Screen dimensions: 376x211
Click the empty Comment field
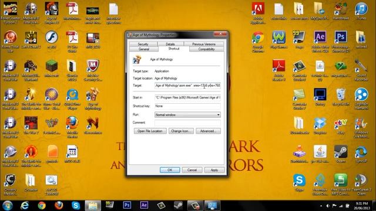tap(187, 122)
